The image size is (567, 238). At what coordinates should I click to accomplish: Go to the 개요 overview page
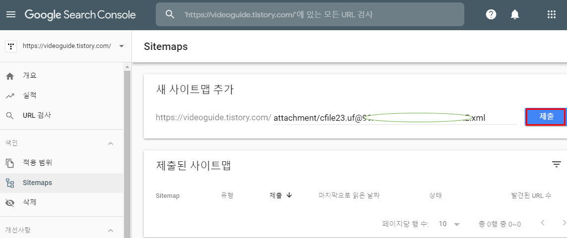coord(30,76)
